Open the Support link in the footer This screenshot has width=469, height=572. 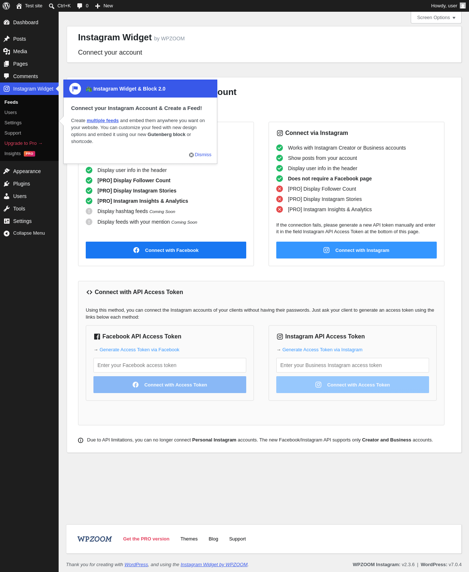[x=237, y=539]
